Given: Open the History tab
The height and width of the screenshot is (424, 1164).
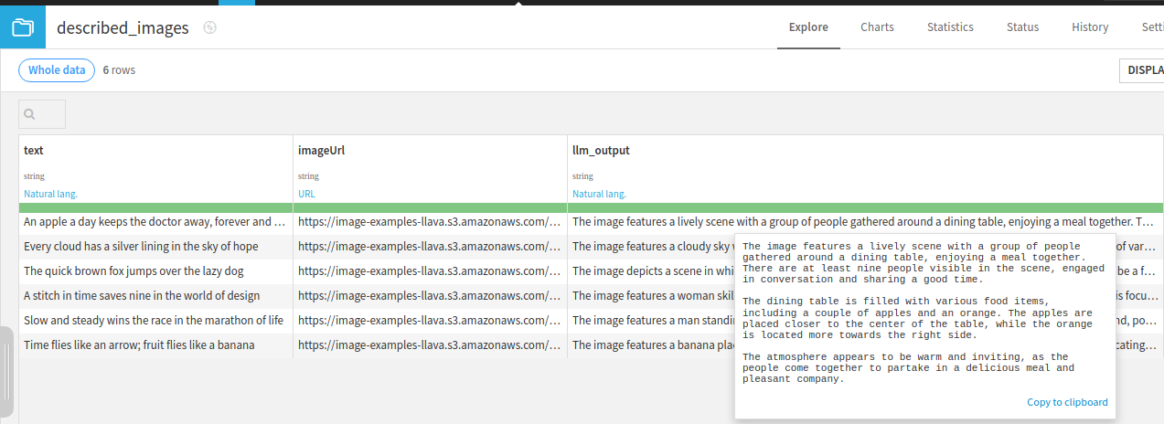Looking at the screenshot, I should pyautogui.click(x=1090, y=27).
